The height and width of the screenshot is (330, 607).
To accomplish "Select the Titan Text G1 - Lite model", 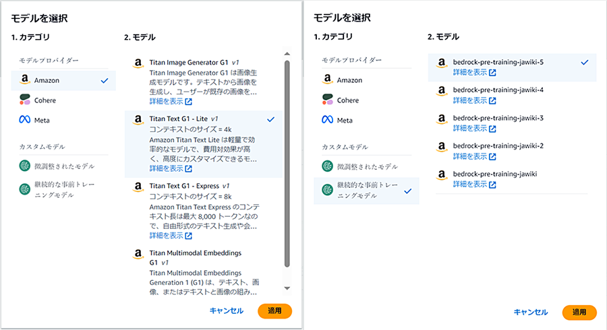I will (204, 143).
